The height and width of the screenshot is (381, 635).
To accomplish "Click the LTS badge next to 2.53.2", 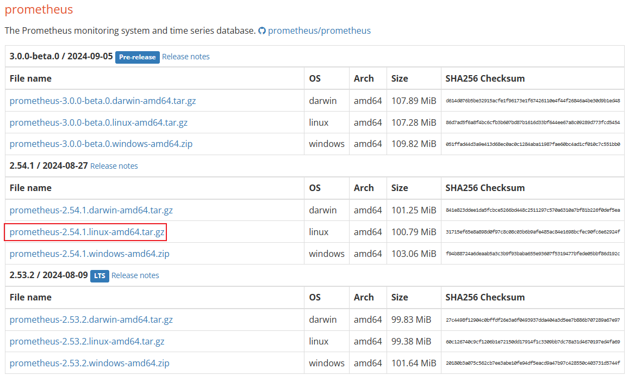I will coord(99,276).
